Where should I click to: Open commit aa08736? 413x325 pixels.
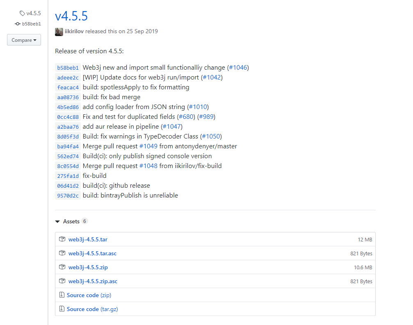click(68, 98)
